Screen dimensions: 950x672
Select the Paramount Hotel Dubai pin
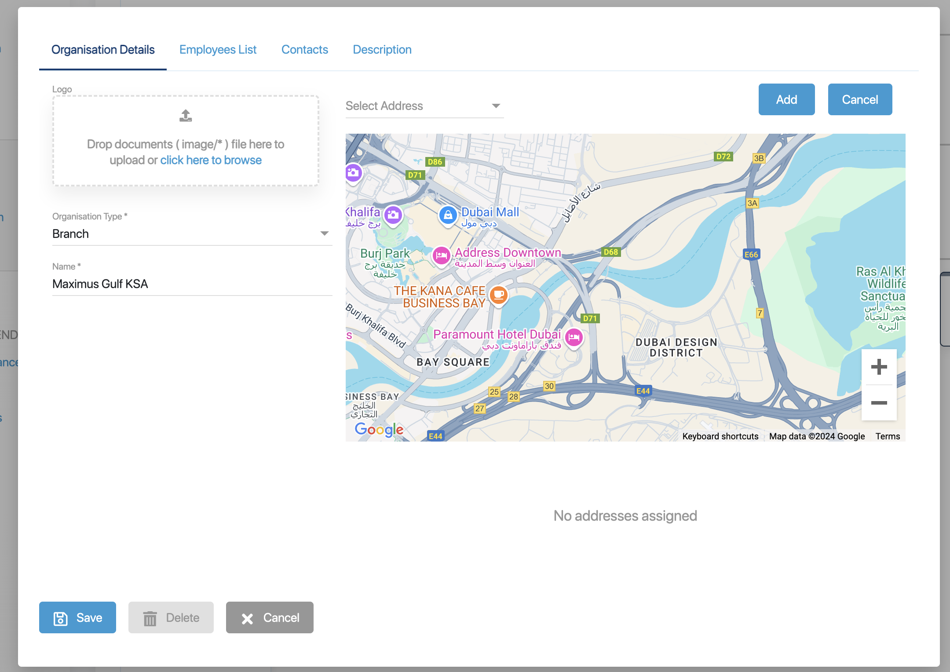coord(574,338)
